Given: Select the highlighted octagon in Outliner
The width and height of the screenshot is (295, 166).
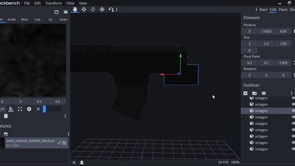Looking at the screenshot, I should point(268,111).
